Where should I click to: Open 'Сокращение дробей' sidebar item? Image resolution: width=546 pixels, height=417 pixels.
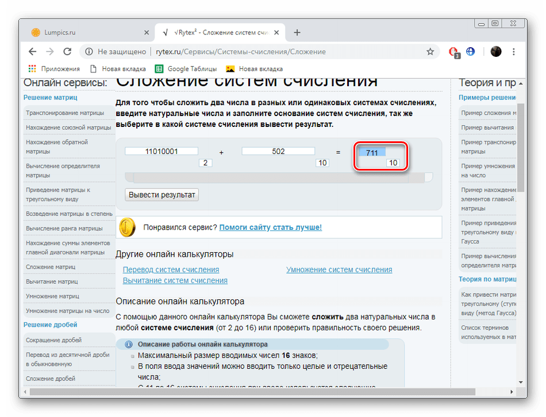pos(53,340)
